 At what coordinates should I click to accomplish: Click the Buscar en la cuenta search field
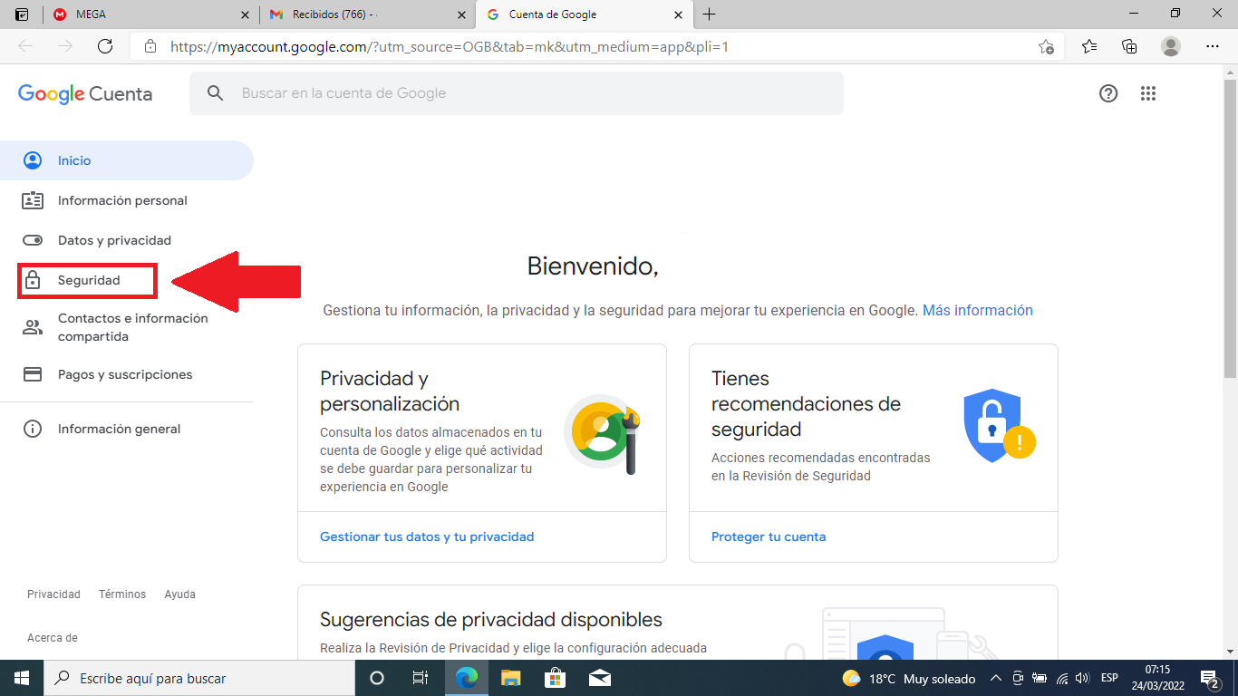pyautogui.click(x=526, y=93)
